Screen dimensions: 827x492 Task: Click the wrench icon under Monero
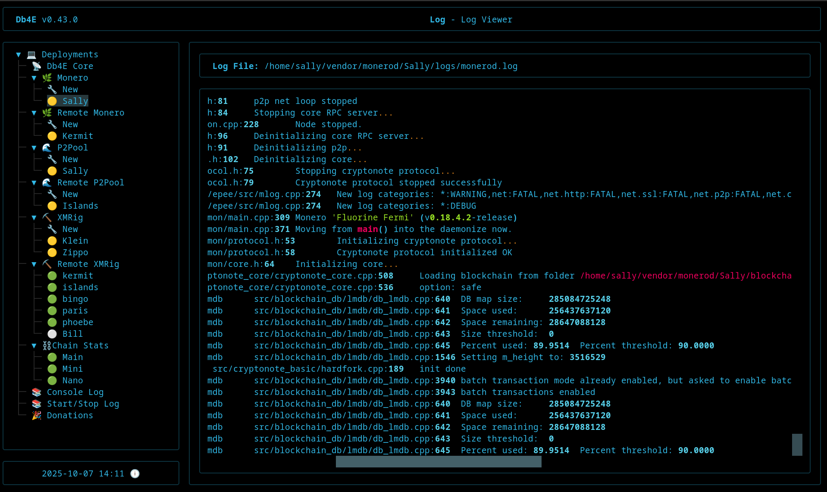52,89
